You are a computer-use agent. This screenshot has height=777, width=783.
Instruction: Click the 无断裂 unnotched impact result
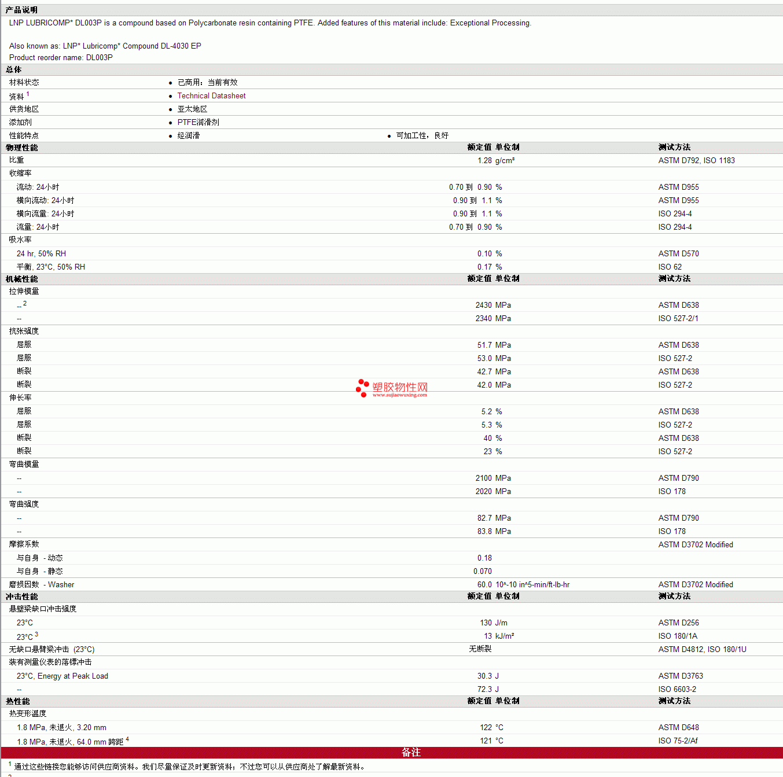[480, 649]
